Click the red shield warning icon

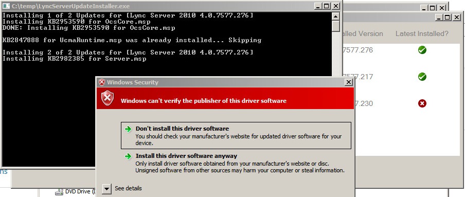[108, 98]
